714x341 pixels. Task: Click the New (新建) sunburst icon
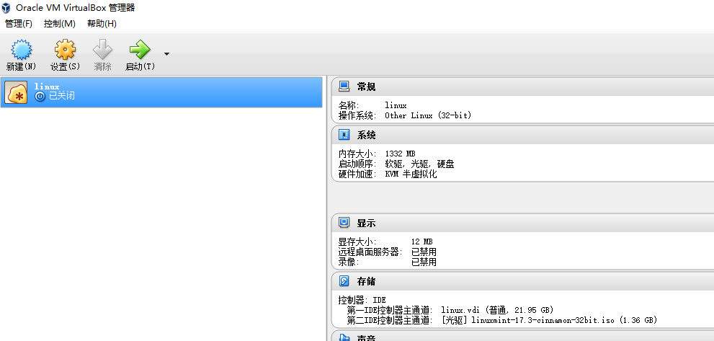point(22,49)
